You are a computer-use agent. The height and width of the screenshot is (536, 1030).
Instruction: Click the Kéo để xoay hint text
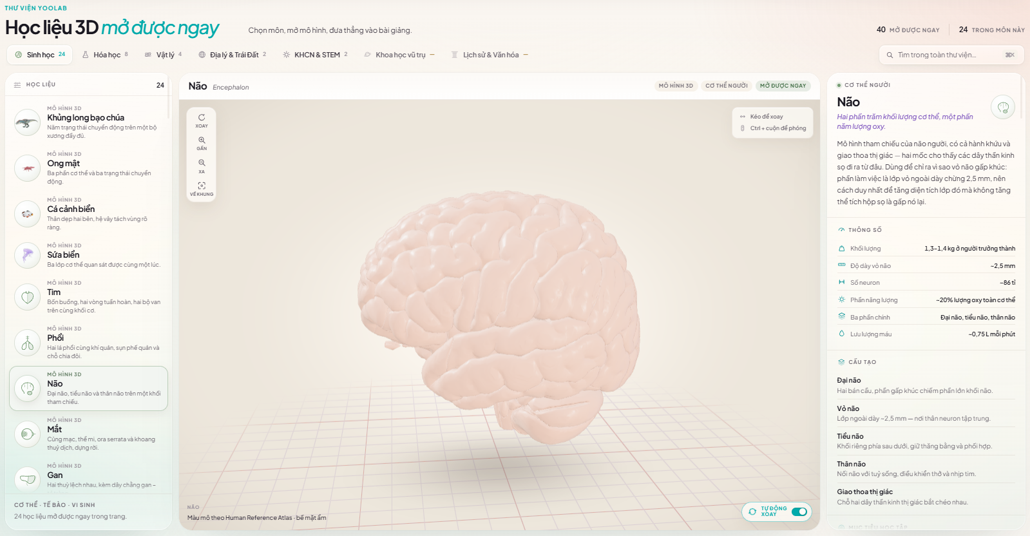click(x=767, y=117)
